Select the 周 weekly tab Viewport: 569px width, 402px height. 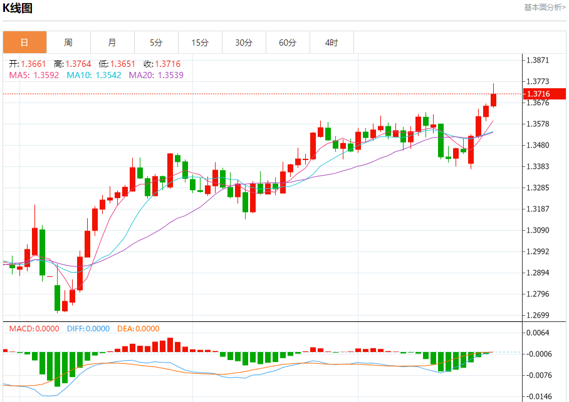click(68, 43)
